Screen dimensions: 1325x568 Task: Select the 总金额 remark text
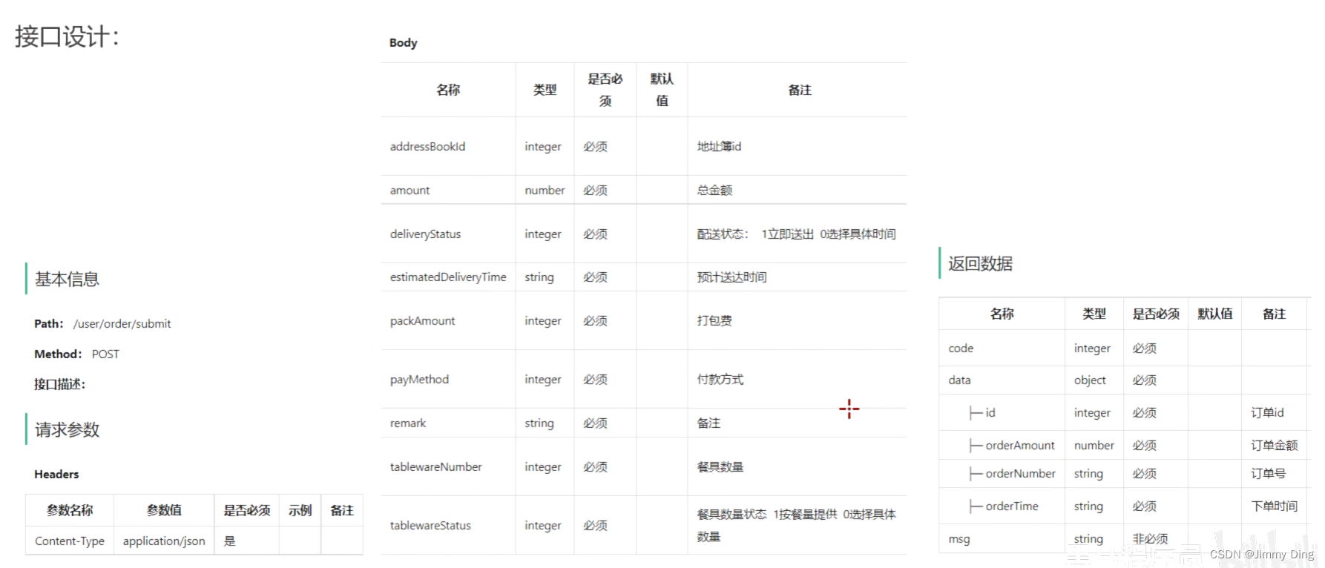click(x=714, y=190)
